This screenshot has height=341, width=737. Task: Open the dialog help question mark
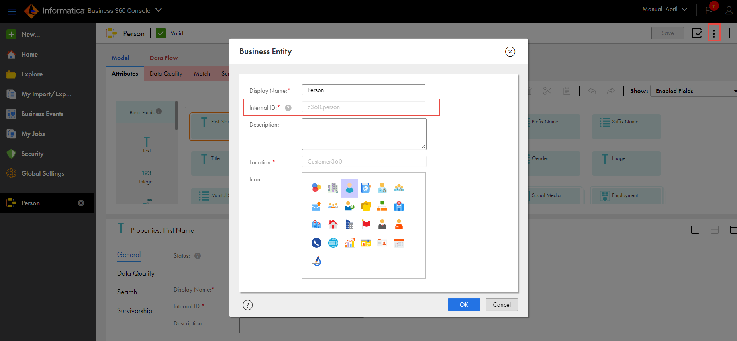(x=248, y=305)
